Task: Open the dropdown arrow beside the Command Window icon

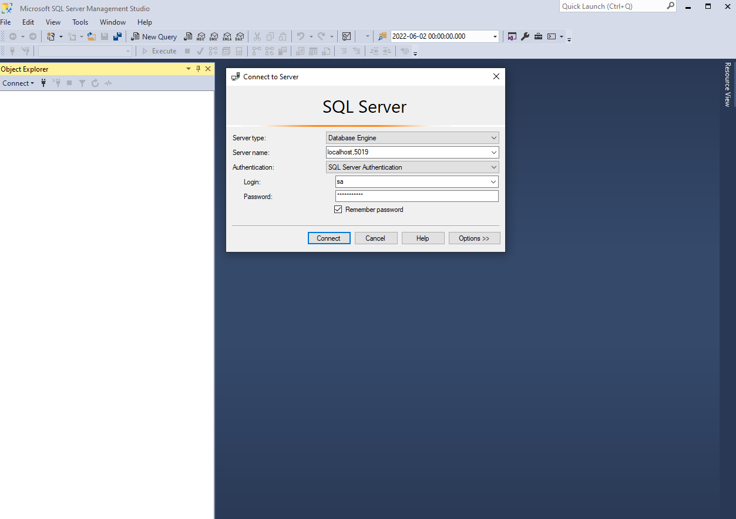Action: [x=562, y=36]
